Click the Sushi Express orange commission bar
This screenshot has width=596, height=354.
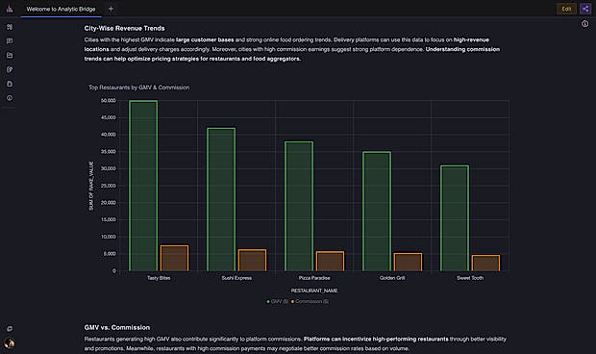point(252,261)
